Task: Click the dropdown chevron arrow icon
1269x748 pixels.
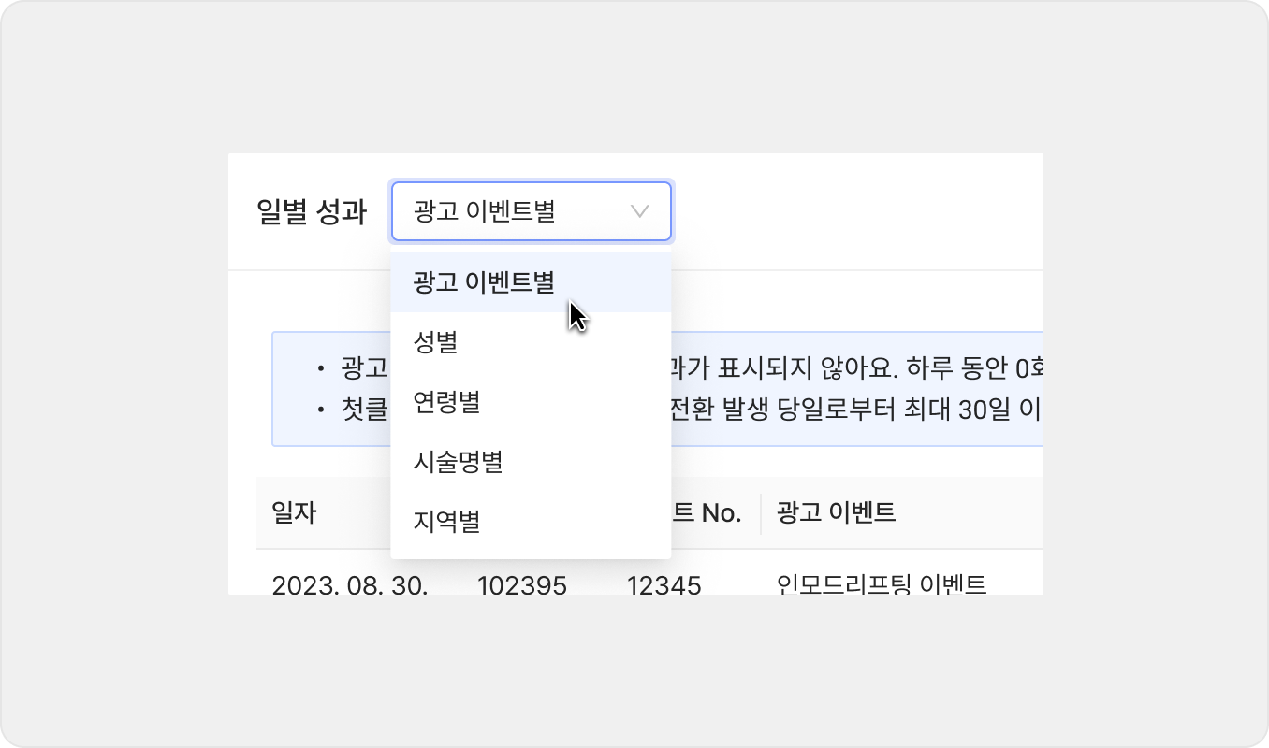Action: pos(640,211)
